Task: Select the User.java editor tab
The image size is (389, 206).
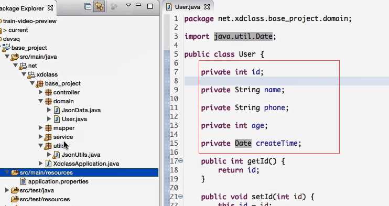Action: 187,7
